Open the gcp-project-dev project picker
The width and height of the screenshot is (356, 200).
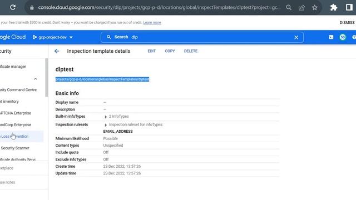click(53, 37)
